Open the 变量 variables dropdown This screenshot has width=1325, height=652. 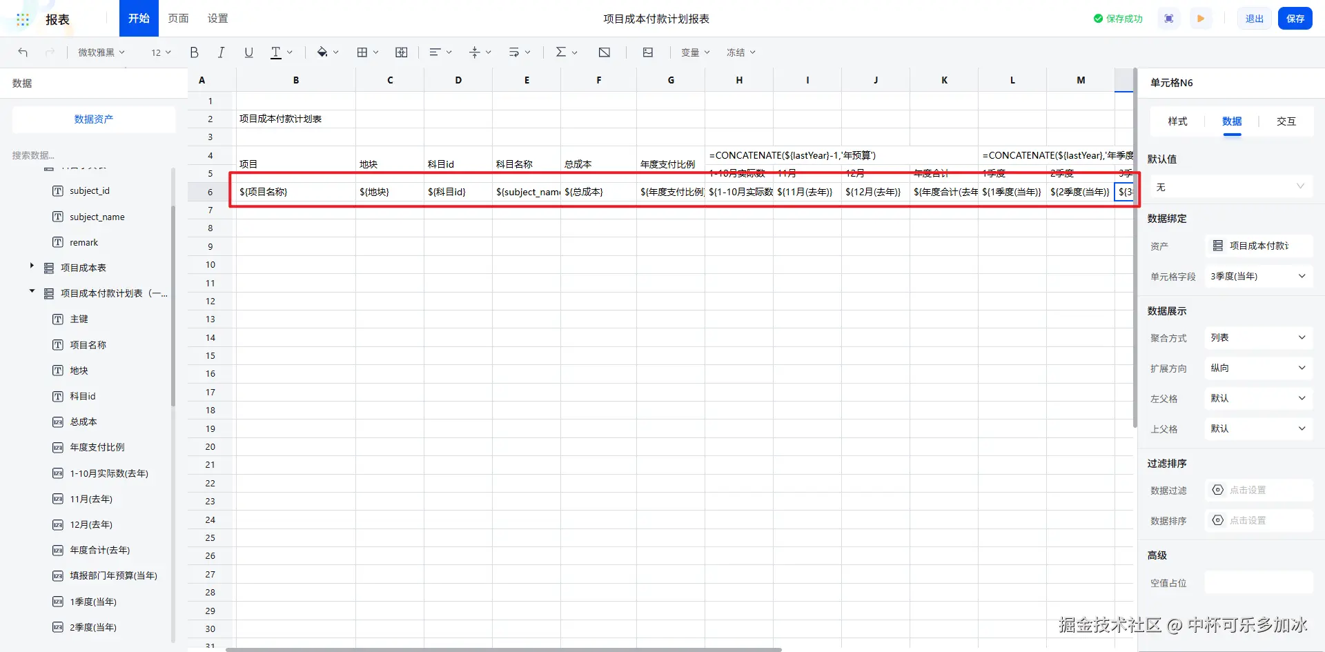pos(696,52)
